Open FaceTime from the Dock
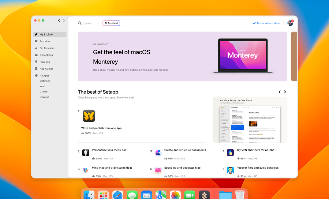329x199 pixels. click(190, 195)
